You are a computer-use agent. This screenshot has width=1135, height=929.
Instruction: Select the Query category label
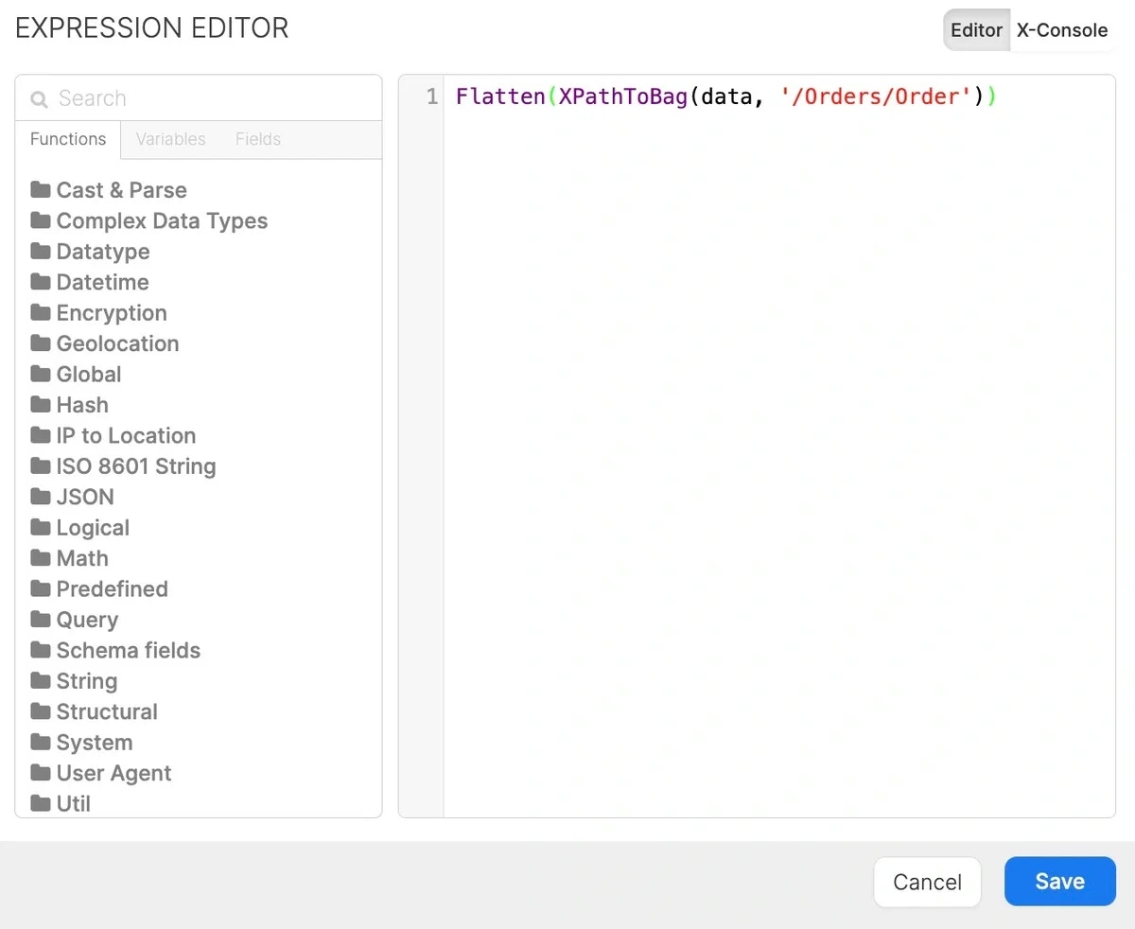(x=87, y=619)
